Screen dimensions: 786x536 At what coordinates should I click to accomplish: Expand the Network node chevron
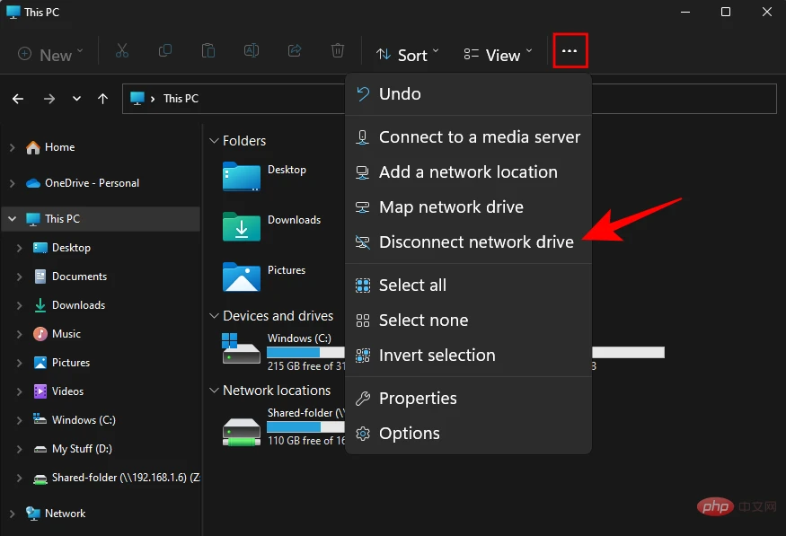tap(12, 514)
